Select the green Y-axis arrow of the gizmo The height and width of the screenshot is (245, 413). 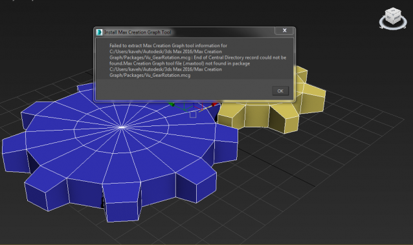tap(172, 105)
